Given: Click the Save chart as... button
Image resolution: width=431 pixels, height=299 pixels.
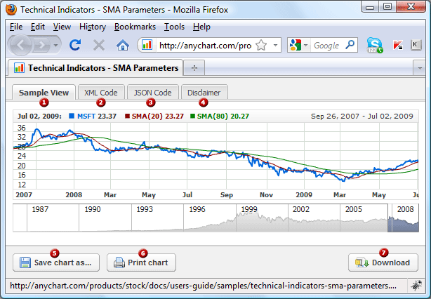Looking at the screenshot, I should coord(55,263).
